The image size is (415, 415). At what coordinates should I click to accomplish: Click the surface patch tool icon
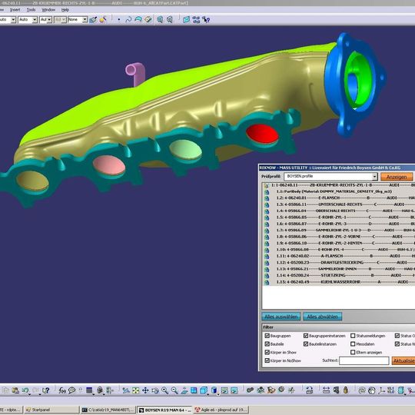138,19
